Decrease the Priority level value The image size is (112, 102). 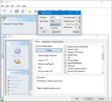(79, 28)
